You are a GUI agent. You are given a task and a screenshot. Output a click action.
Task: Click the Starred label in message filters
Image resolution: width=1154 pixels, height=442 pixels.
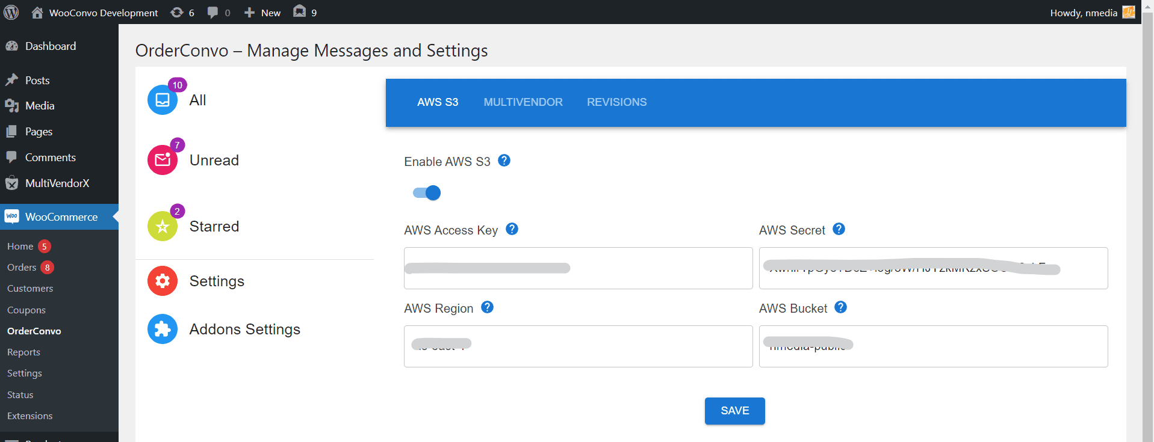(x=214, y=227)
